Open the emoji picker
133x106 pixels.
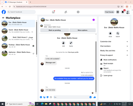pos(90,97)
